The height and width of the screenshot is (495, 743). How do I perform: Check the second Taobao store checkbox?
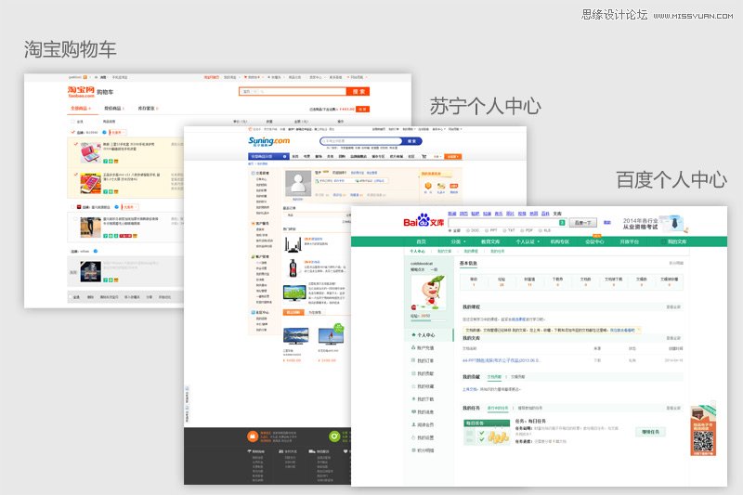[72, 207]
